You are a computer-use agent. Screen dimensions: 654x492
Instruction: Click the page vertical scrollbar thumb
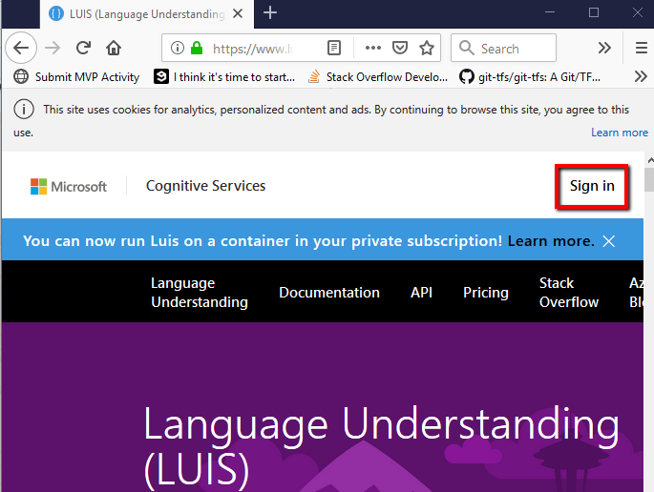pyautogui.click(x=649, y=179)
